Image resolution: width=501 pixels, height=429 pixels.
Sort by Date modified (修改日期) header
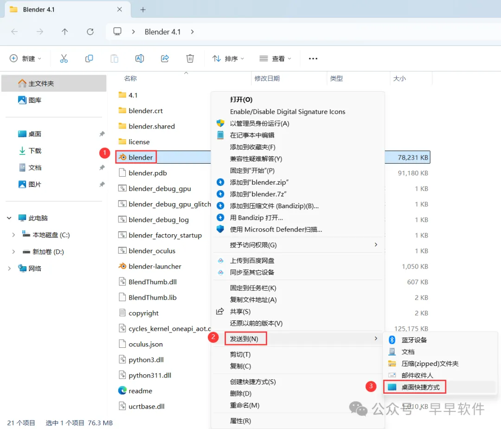click(x=267, y=78)
